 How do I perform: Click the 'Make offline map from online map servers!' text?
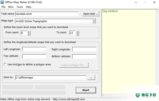tap(25, 99)
